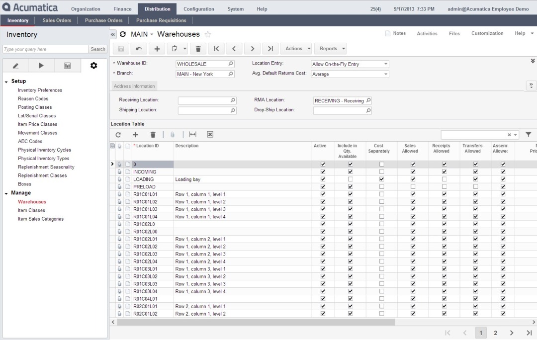Navigate to the last warehouse record
Image resolution: width=537 pixels, height=340 pixels.
270,48
